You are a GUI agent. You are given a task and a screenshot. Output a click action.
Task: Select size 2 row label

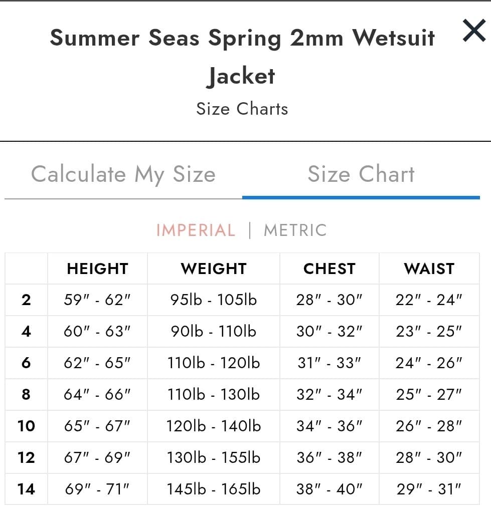click(x=27, y=300)
